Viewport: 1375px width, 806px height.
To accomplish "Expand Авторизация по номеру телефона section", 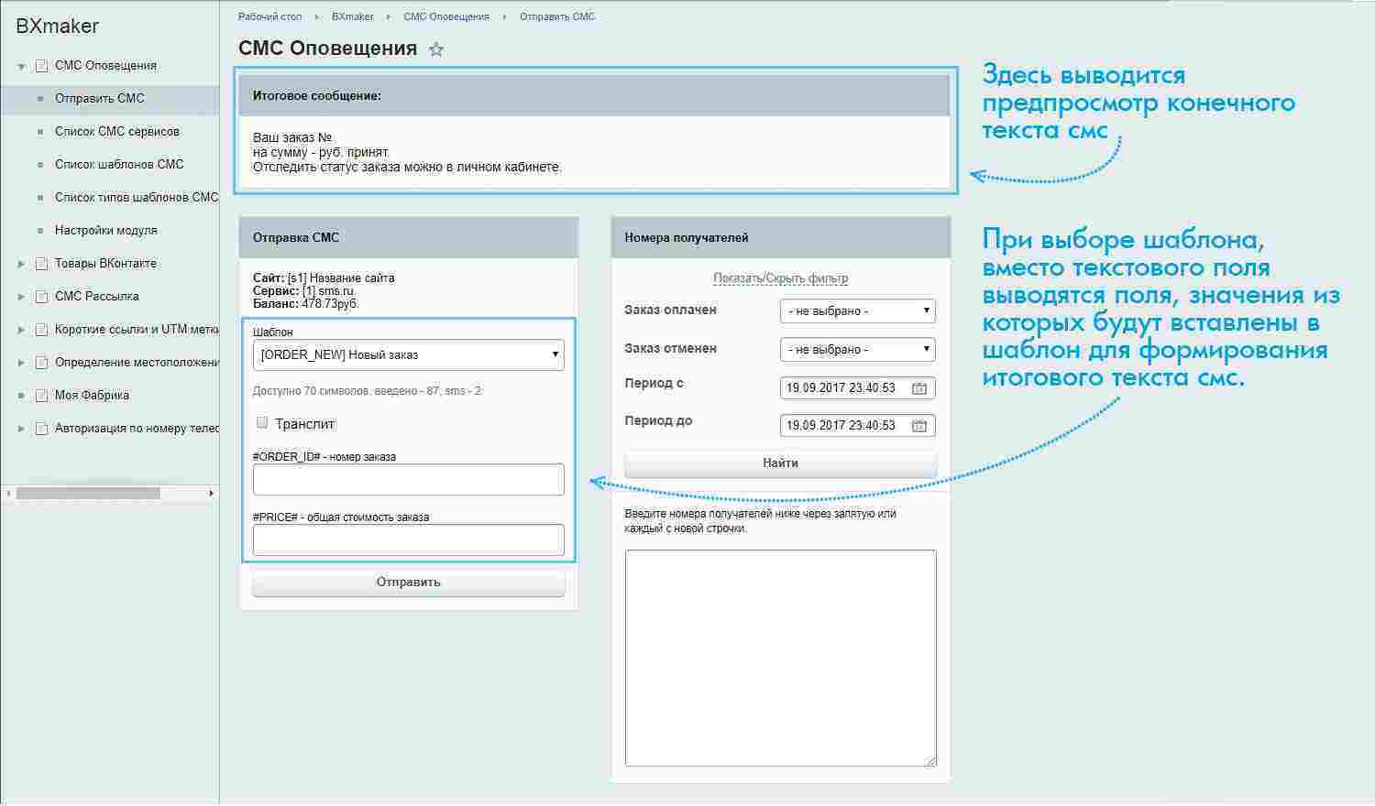I will click(x=21, y=429).
